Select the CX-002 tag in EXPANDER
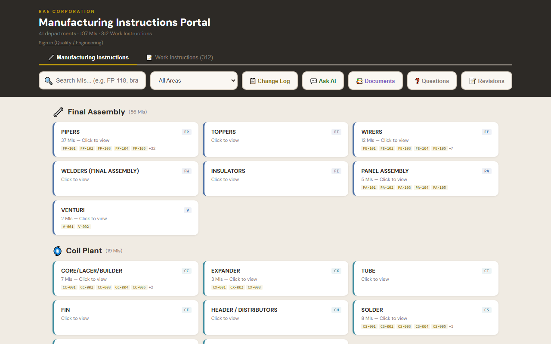 point(237,287)
